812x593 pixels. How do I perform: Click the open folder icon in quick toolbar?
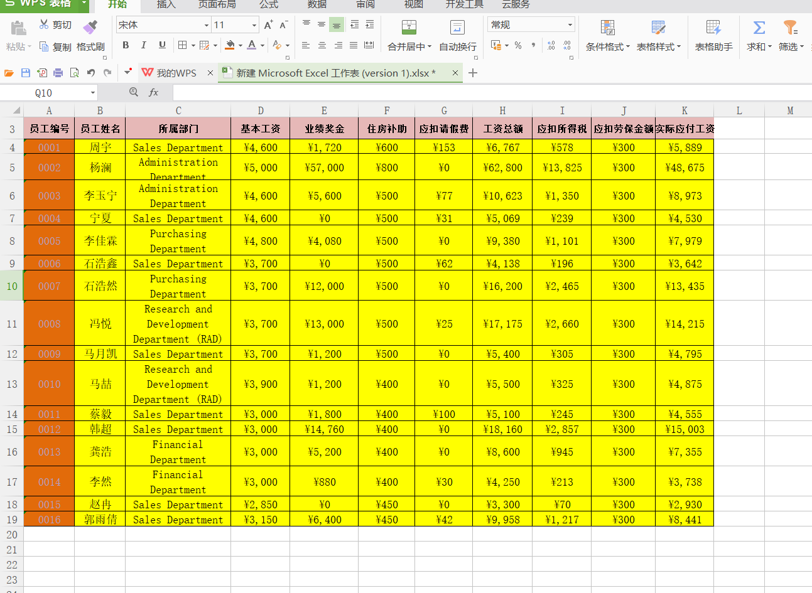pos(9,73)
